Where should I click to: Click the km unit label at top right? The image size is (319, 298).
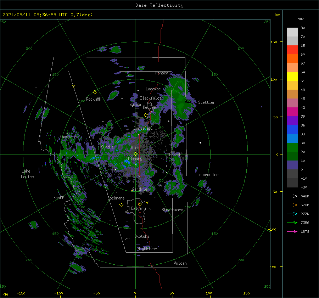click(x=278, y=15)
